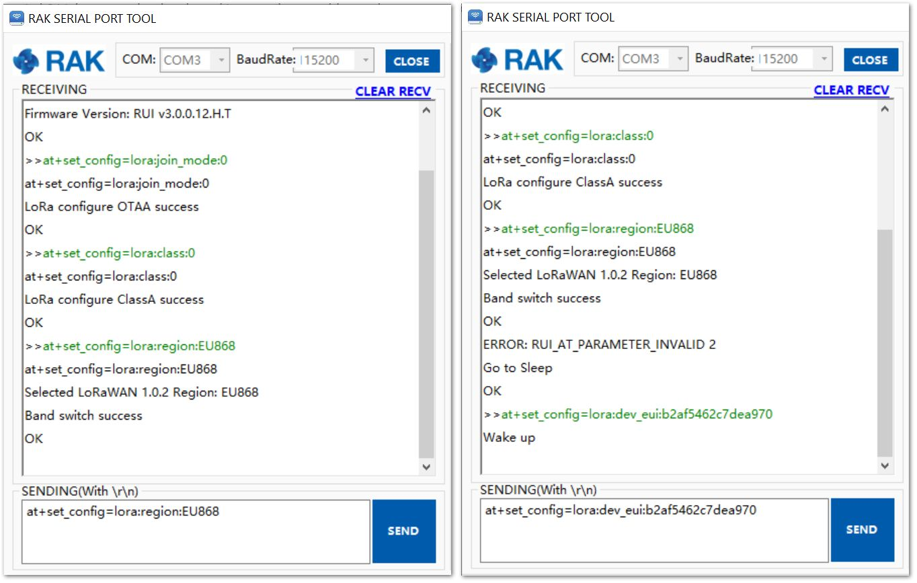Click black 'at+set_config=lora:join_mode:0' echo line
The height and width of the screenshot is (583, 917).
[x=117, y=184]
